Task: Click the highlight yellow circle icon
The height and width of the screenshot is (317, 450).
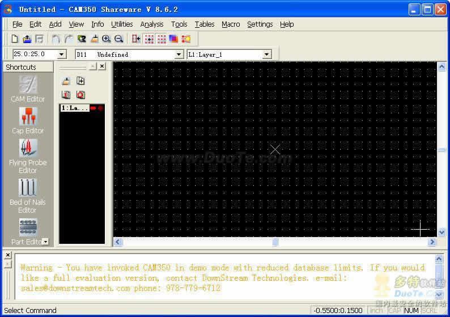Action: point(186,39)
